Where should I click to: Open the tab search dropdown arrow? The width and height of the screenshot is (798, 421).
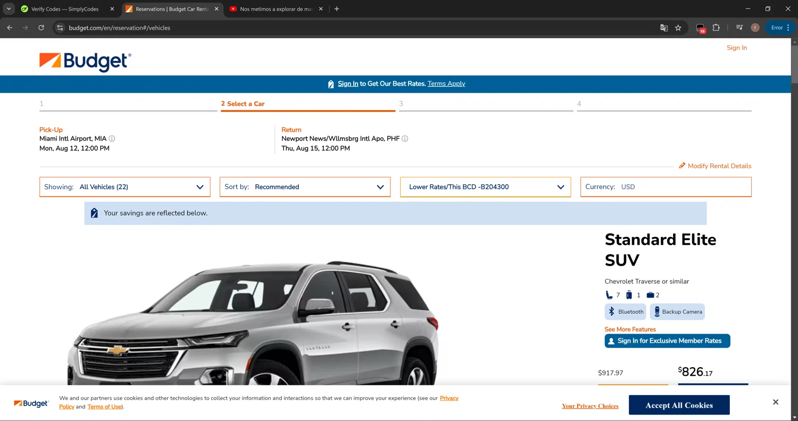pos(9,9)
